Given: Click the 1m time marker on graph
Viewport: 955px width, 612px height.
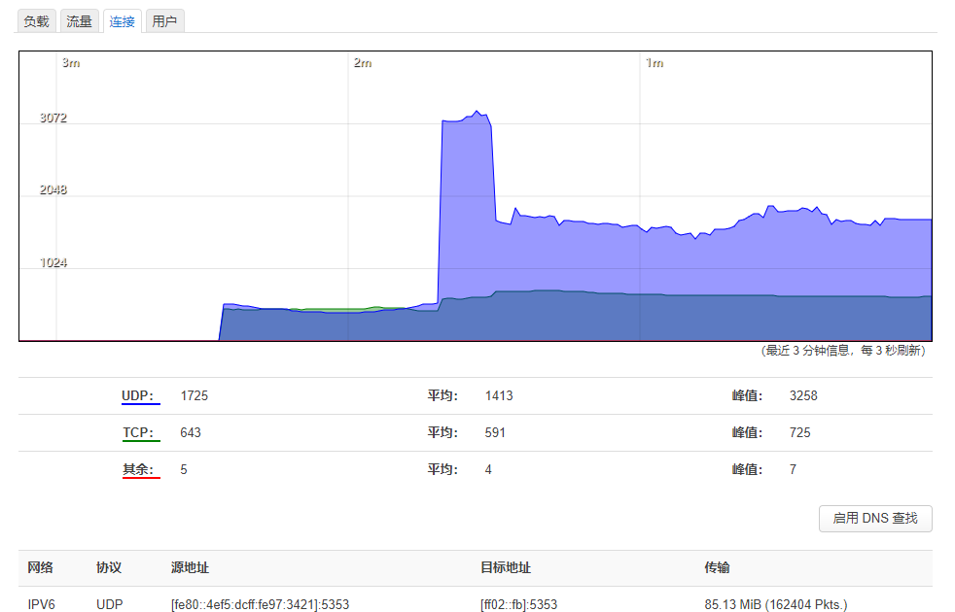Looking at the screenshot, I should [x=654, y=63].
